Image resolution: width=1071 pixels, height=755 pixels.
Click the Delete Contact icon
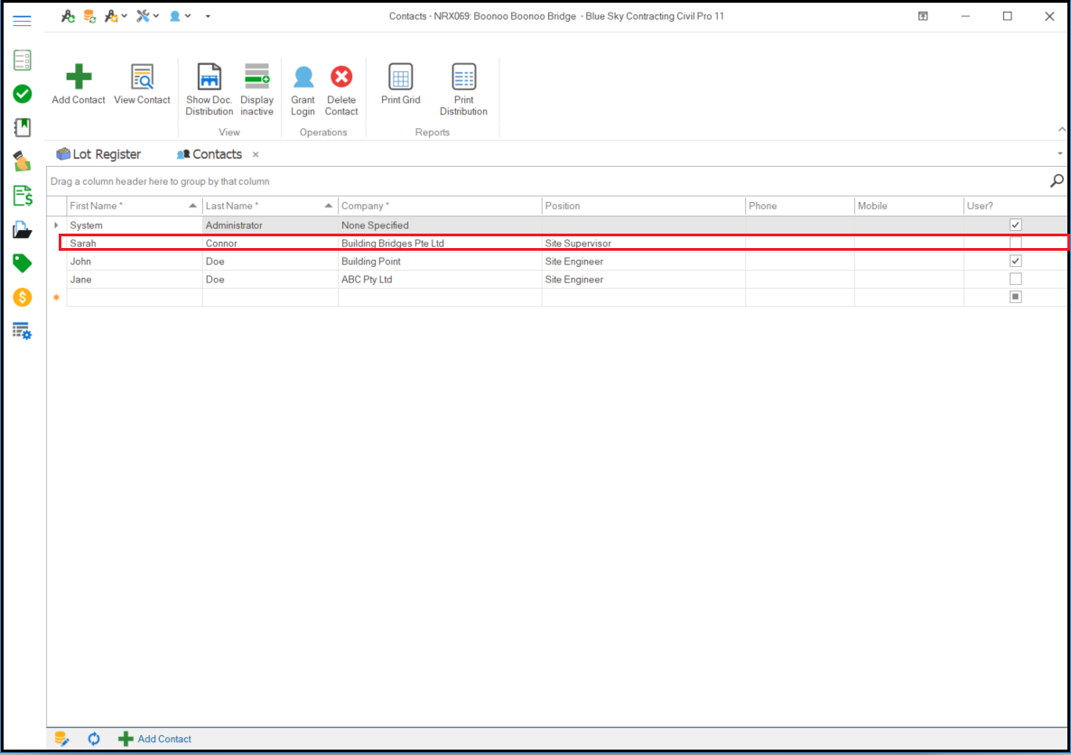341,78
